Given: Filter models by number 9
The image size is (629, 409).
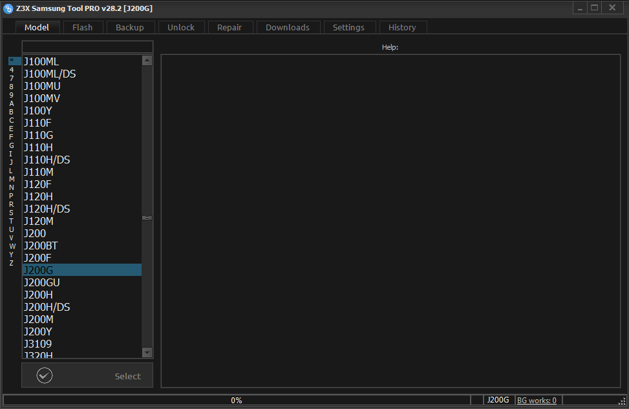Looking at the screenshot, I should [x=12, y=95].
